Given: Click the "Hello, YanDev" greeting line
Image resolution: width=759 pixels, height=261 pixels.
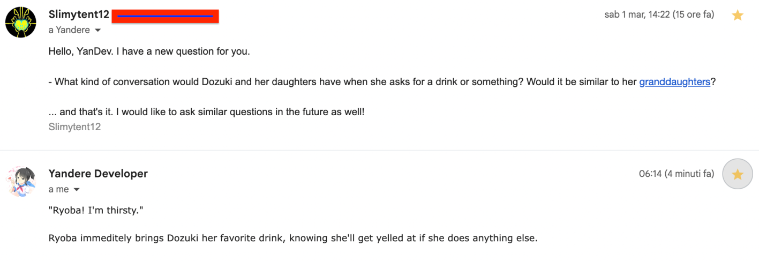Looking at the screenshot, I should 149,53.
